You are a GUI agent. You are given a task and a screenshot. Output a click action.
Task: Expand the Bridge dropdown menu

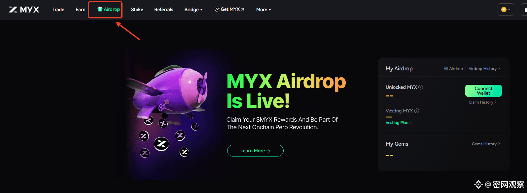pos(193,10)
